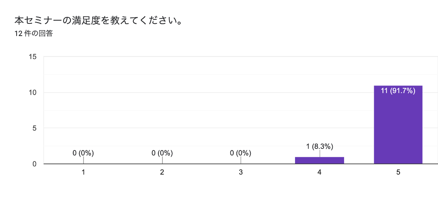This screenshot has height=209, width=438.
Task: Click the zero-count tick mark above rating 3
Action: point(241,160)
